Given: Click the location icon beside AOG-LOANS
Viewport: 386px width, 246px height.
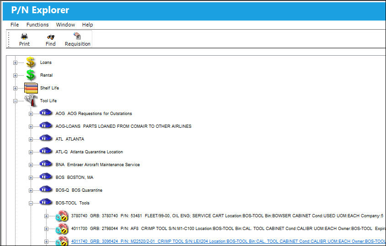Looking at the screenshot, I should coord(46,125).
